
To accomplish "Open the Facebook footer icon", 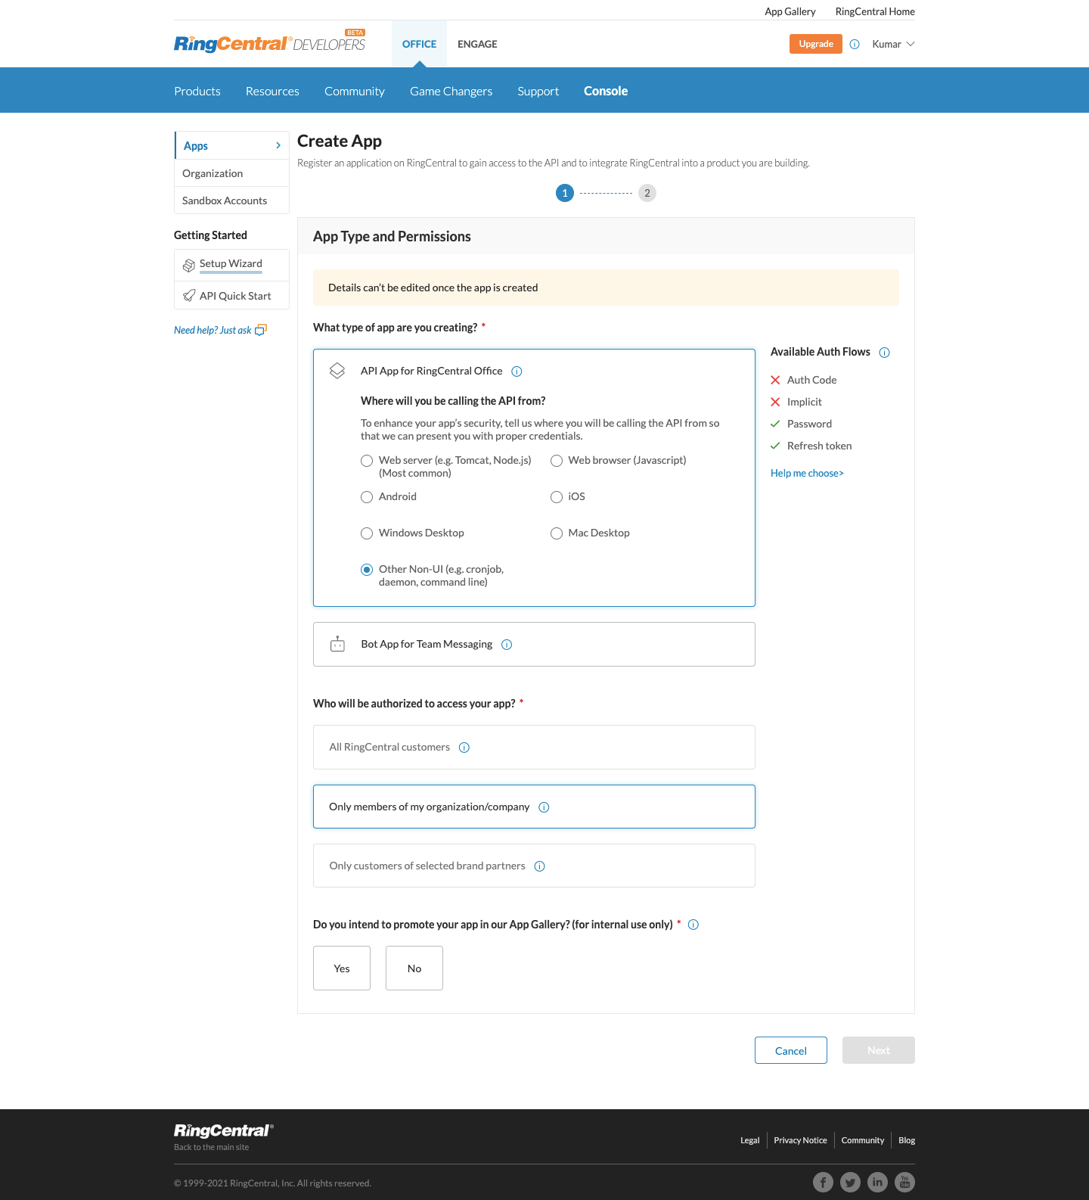I will (823, 1182).
